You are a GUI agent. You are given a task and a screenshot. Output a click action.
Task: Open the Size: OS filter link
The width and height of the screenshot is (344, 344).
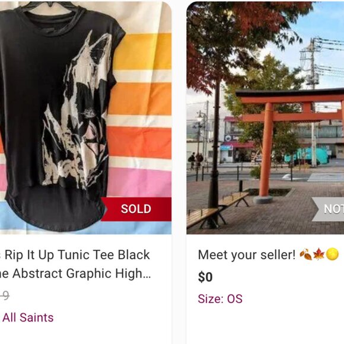tap(220, 299)
